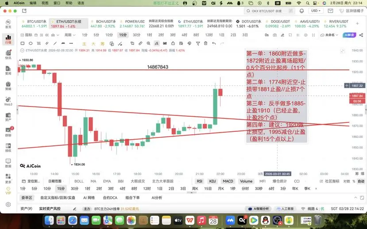Image resolution: width=367 pixels, height=229 pixels.
Task: Click the AI智能分析 button
Action: coord(259,208)
